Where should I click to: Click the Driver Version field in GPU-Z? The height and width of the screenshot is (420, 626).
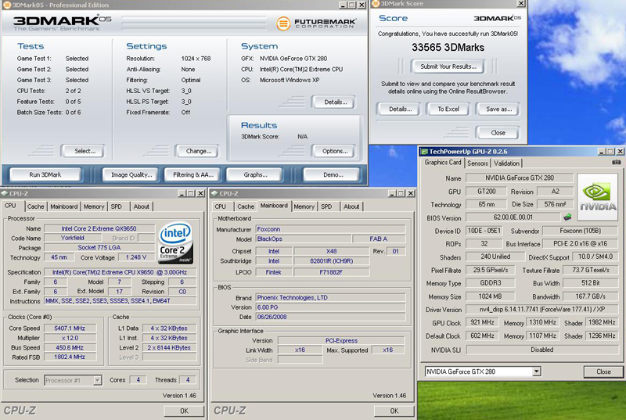(541, 310)
